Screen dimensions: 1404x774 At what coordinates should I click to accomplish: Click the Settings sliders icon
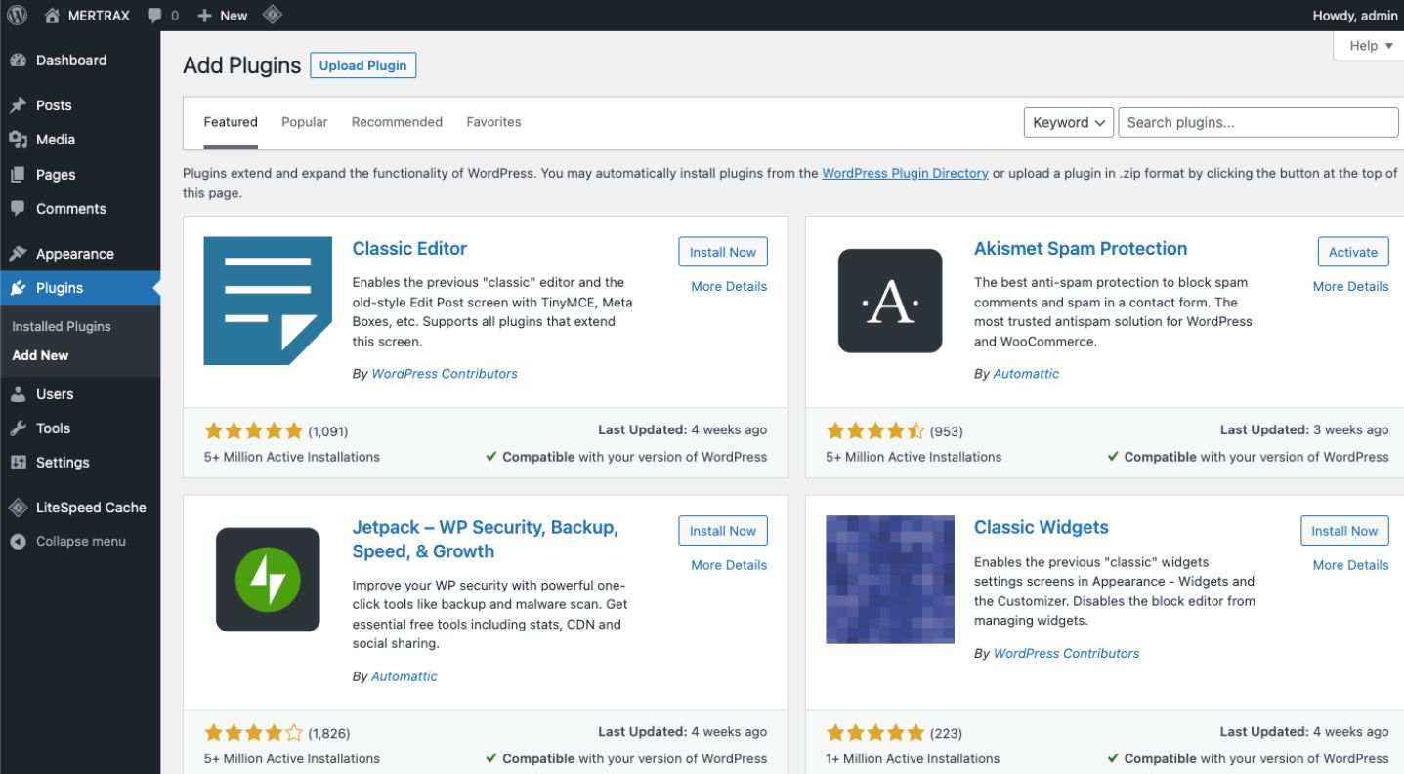click(18, 463)
